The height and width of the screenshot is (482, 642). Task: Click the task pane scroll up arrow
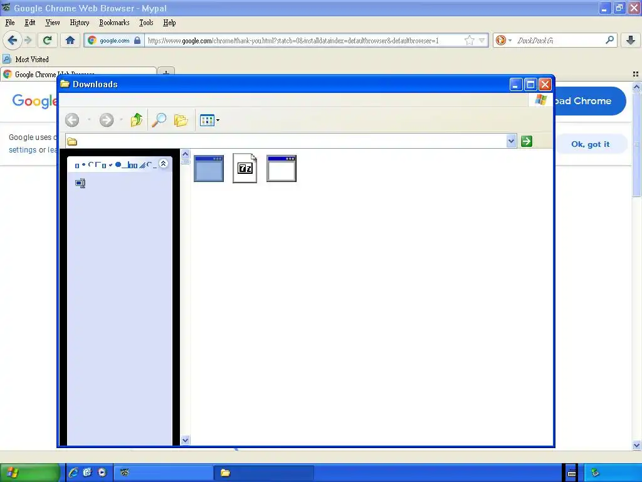pyautogui.click(x=185, y=154)
